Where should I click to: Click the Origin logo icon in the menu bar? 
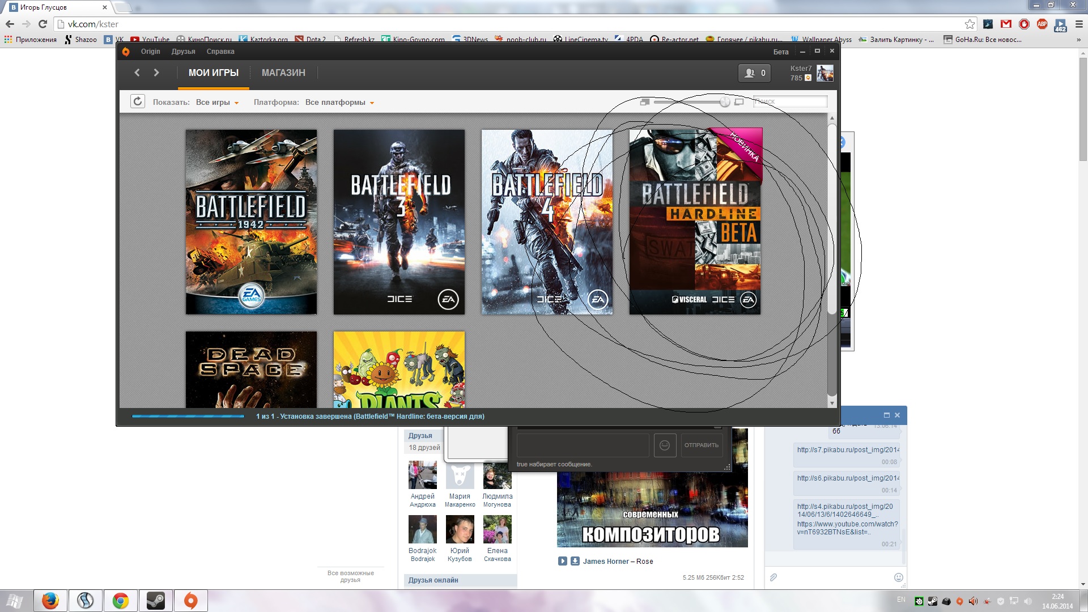[x=126, y=52]
